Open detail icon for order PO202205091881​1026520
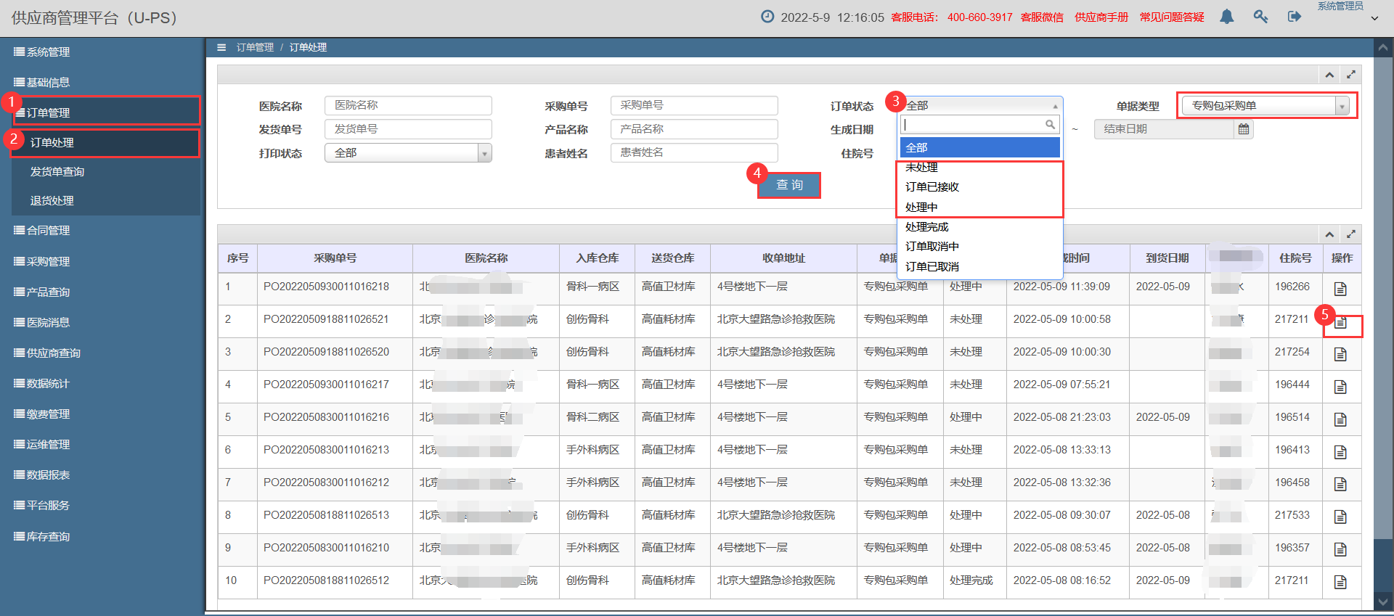The image size is (1394, 616). click(x=1340, y=354)
